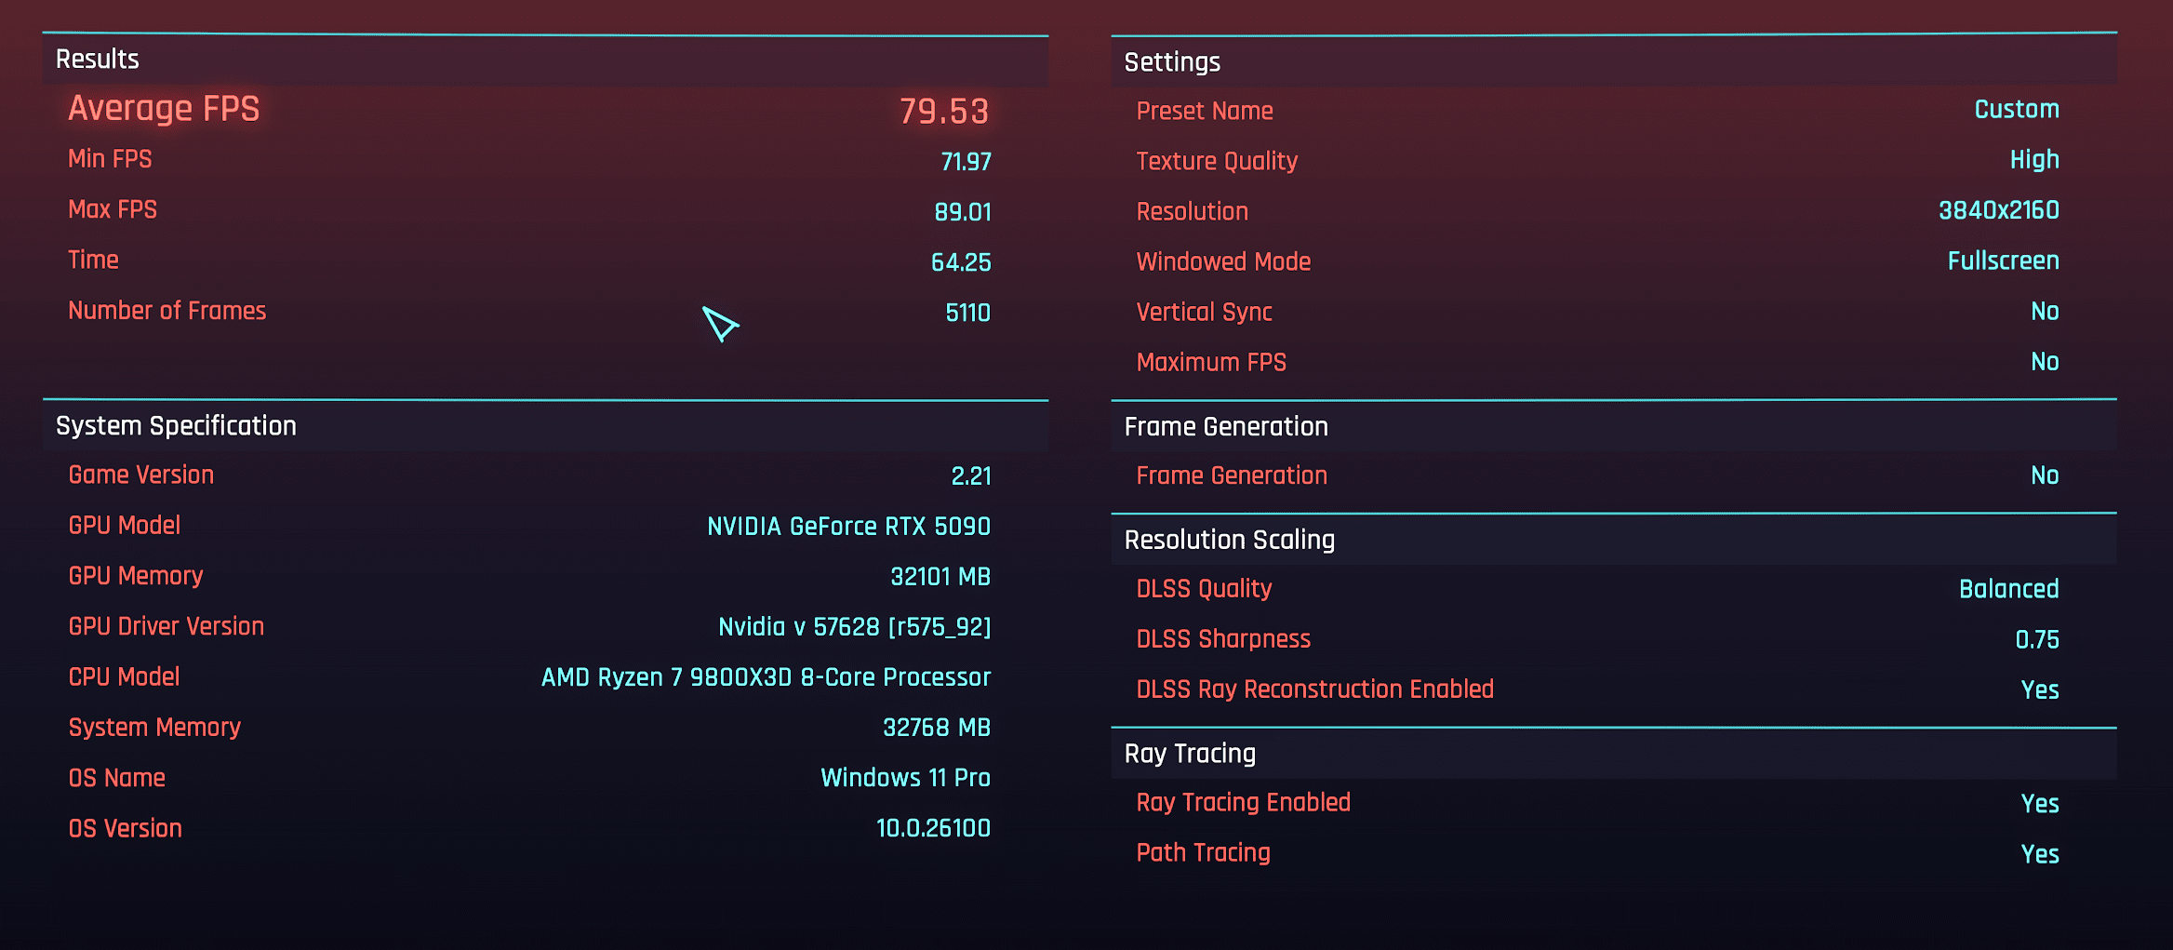Click the Frame Generation section header

[x=1226, y=427]
